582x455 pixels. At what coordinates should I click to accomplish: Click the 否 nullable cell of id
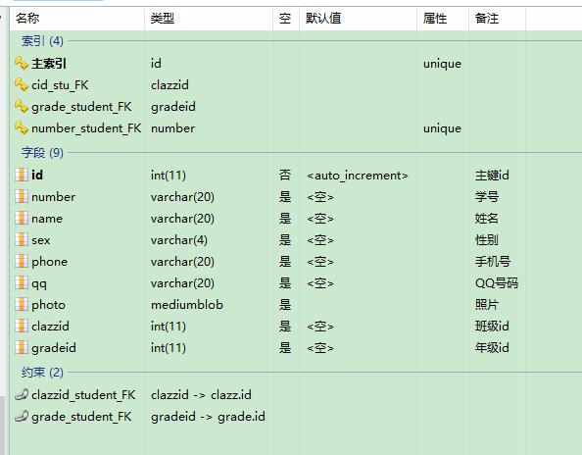point(285,175)
